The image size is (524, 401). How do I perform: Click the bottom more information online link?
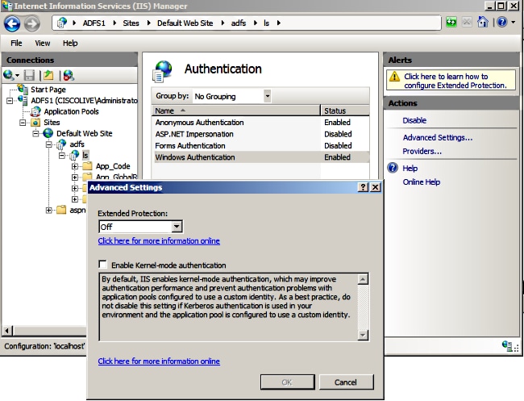[159, 361]
